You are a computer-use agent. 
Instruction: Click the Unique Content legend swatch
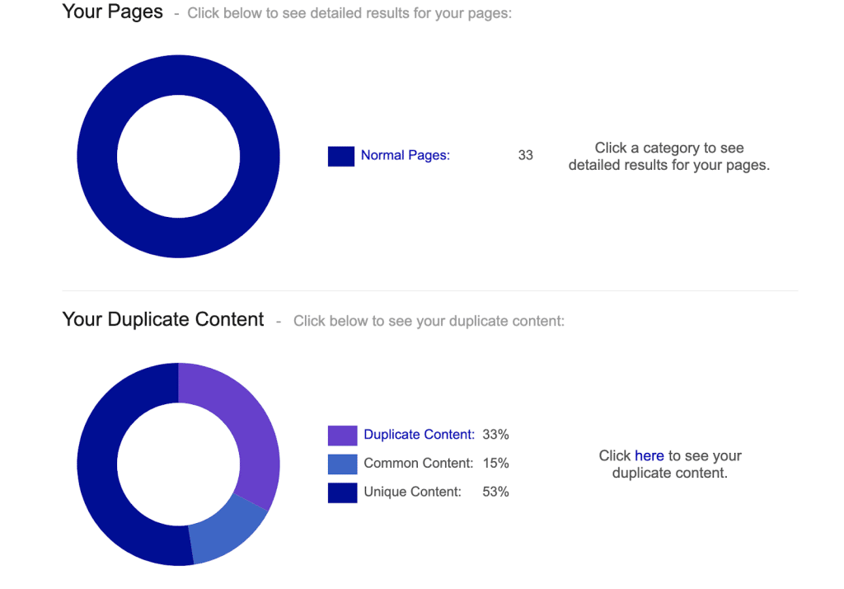(x=342, y=492)
